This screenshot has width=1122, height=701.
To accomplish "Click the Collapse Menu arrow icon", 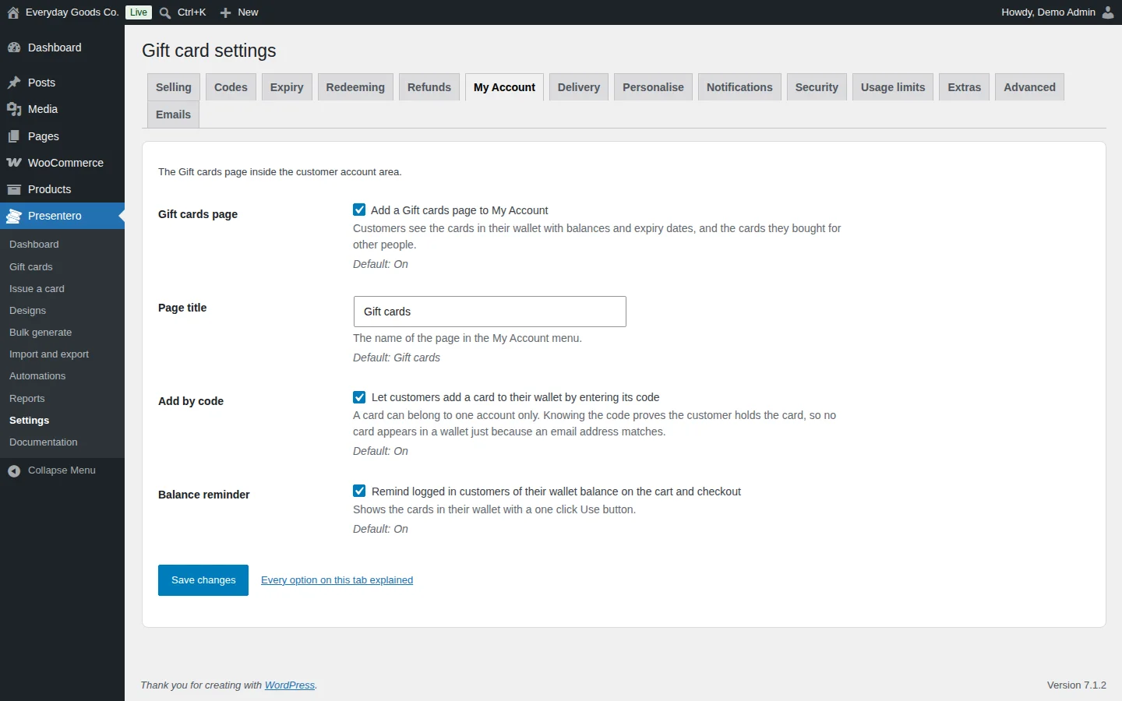I will (14, 470).
